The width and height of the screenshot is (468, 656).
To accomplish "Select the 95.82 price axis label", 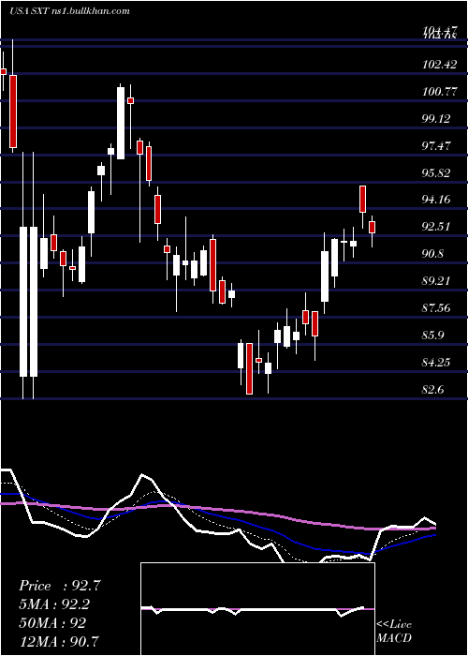I will coord(436,173).
